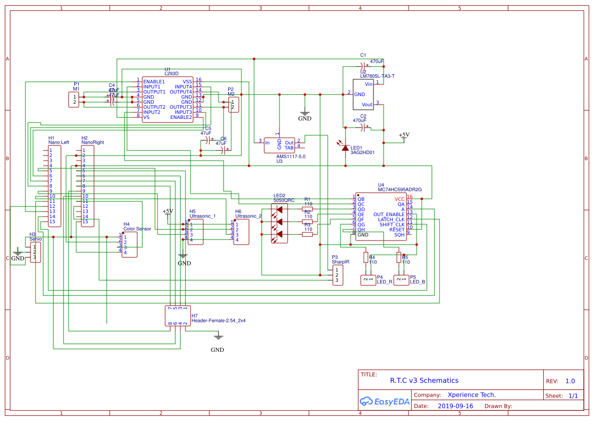Image resolution: width=594 pixels, height=421 pixels.
Task: Click the Drawn By: field label
Action: pos(498,406)
